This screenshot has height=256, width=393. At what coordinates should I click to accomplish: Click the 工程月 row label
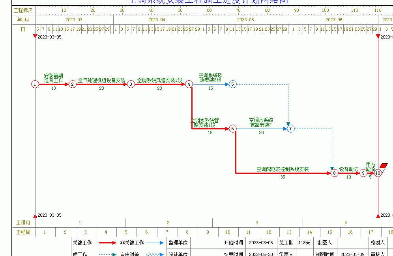(23, 223)
